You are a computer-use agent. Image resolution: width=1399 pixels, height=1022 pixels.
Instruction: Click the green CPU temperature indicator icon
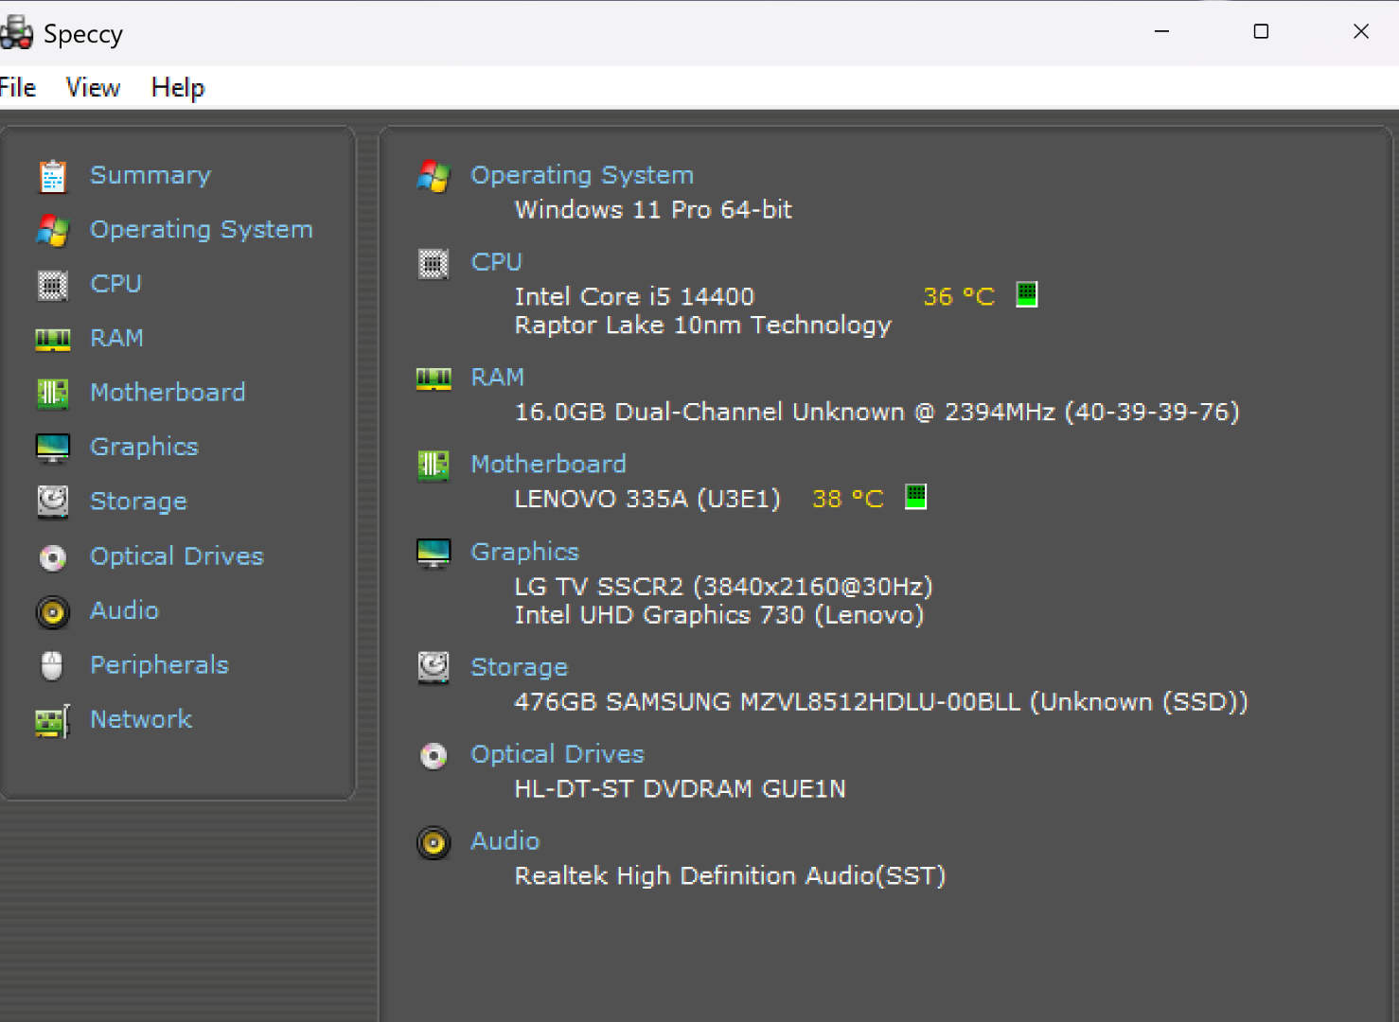[1027, 294]
